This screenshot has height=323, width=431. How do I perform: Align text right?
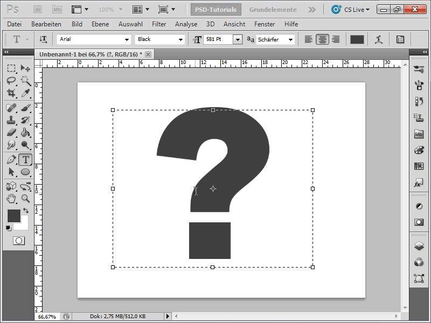[336, 39]
